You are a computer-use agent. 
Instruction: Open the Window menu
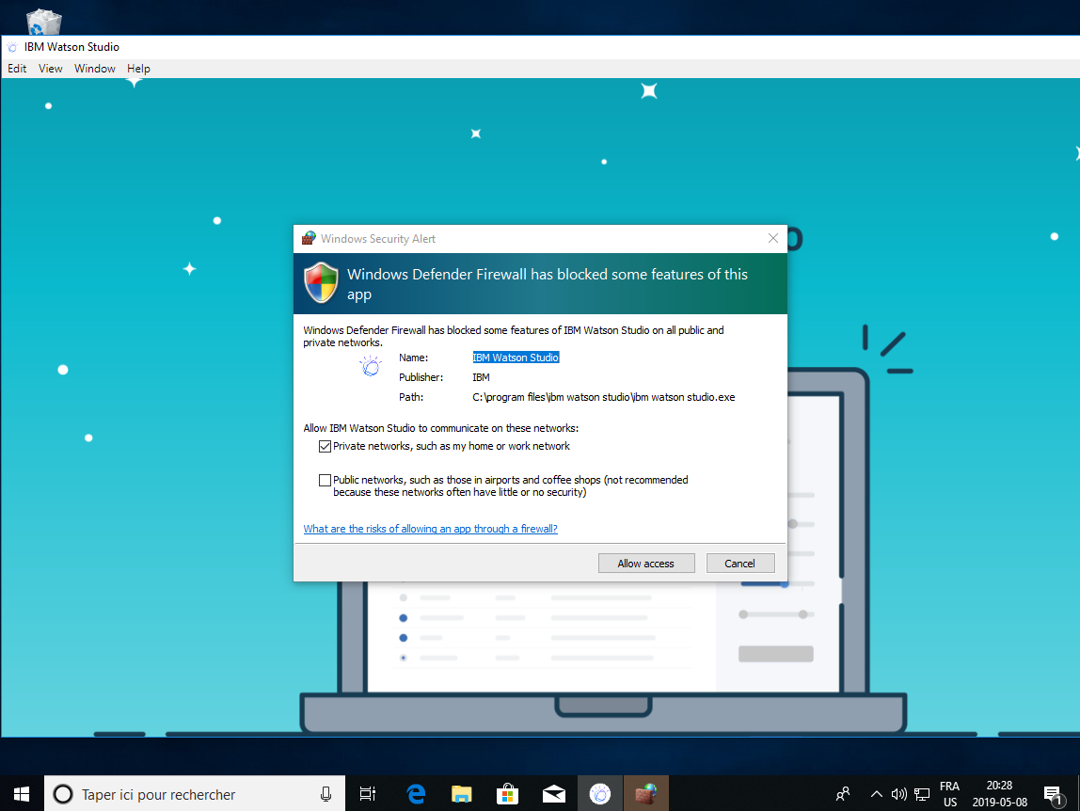click(x=95, y=69)
